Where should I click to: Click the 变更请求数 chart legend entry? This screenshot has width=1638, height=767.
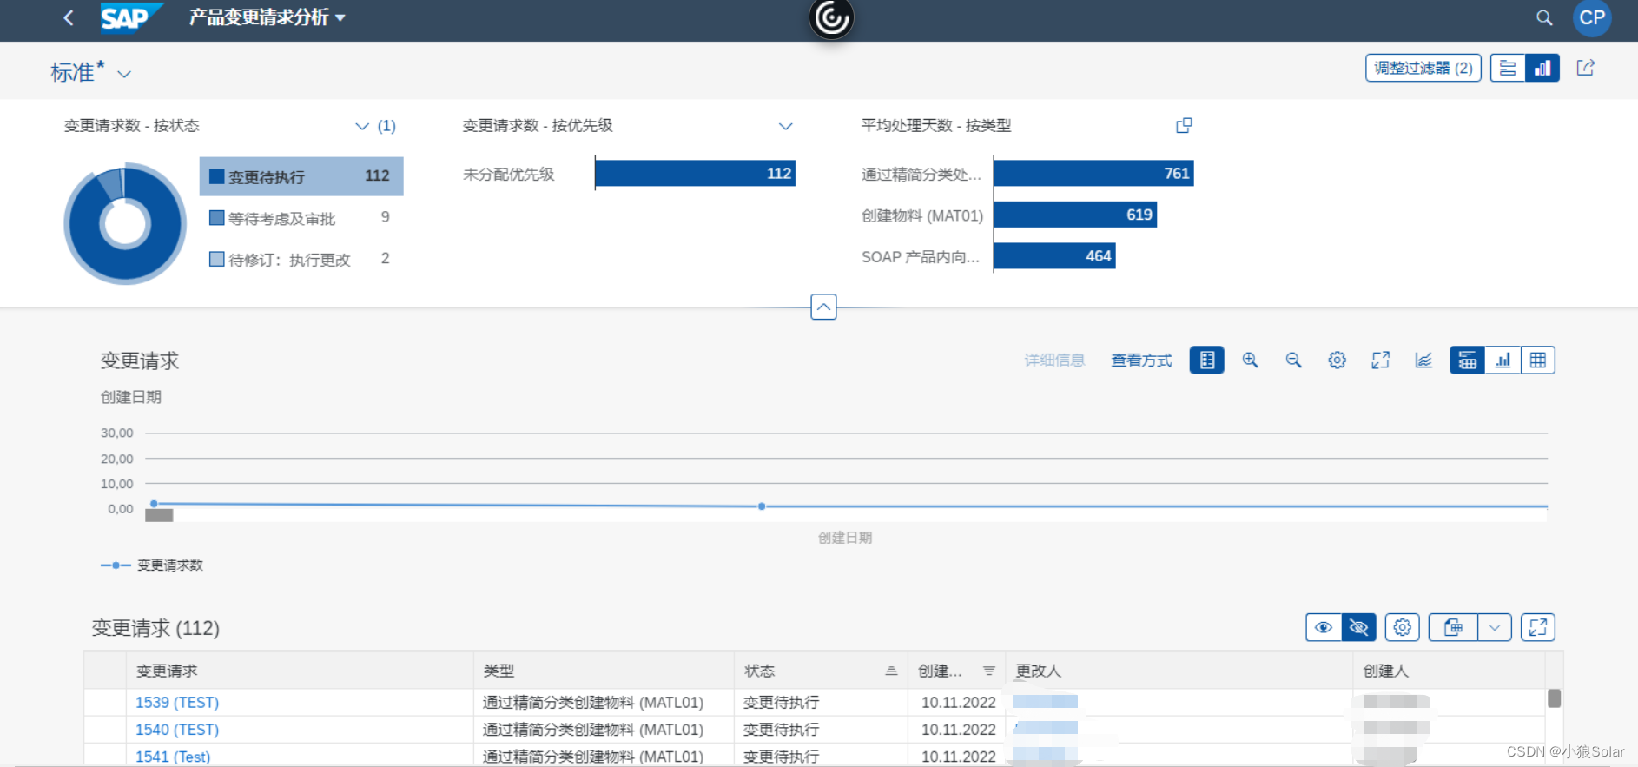[152, 565]
